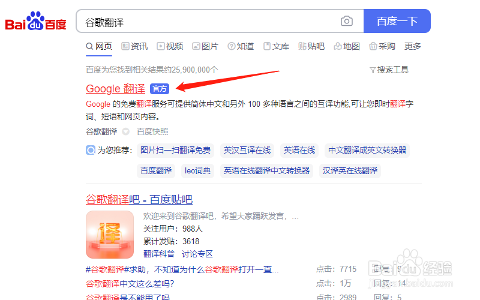
Task: Open the 百度快照 cached page link
Action: (x=152, y=131)
